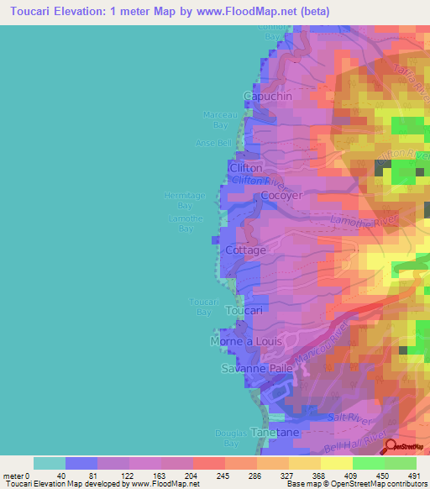The width and height of the screenshot is (430, 489).
Task: Click the Savanne Paile label
Action: [x=257, y=369]
